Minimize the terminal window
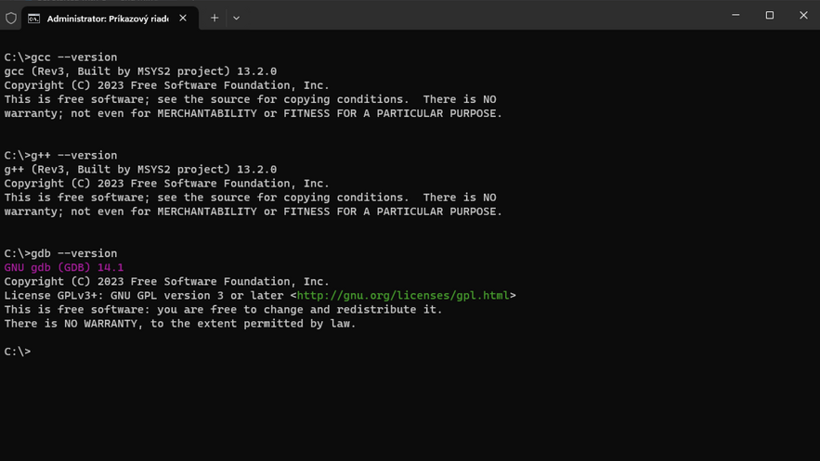820x461 pixels. (735, 15)
